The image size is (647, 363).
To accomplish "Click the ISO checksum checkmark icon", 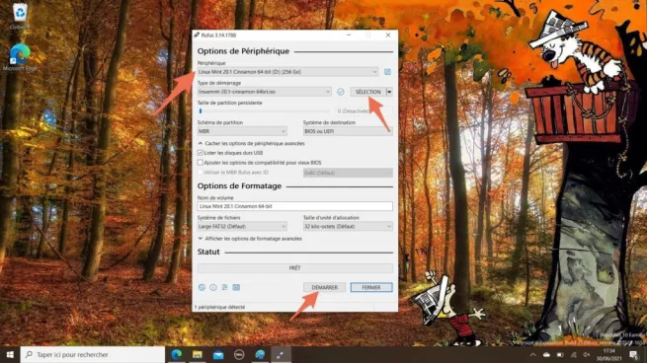I will click(x=341, y=92).
